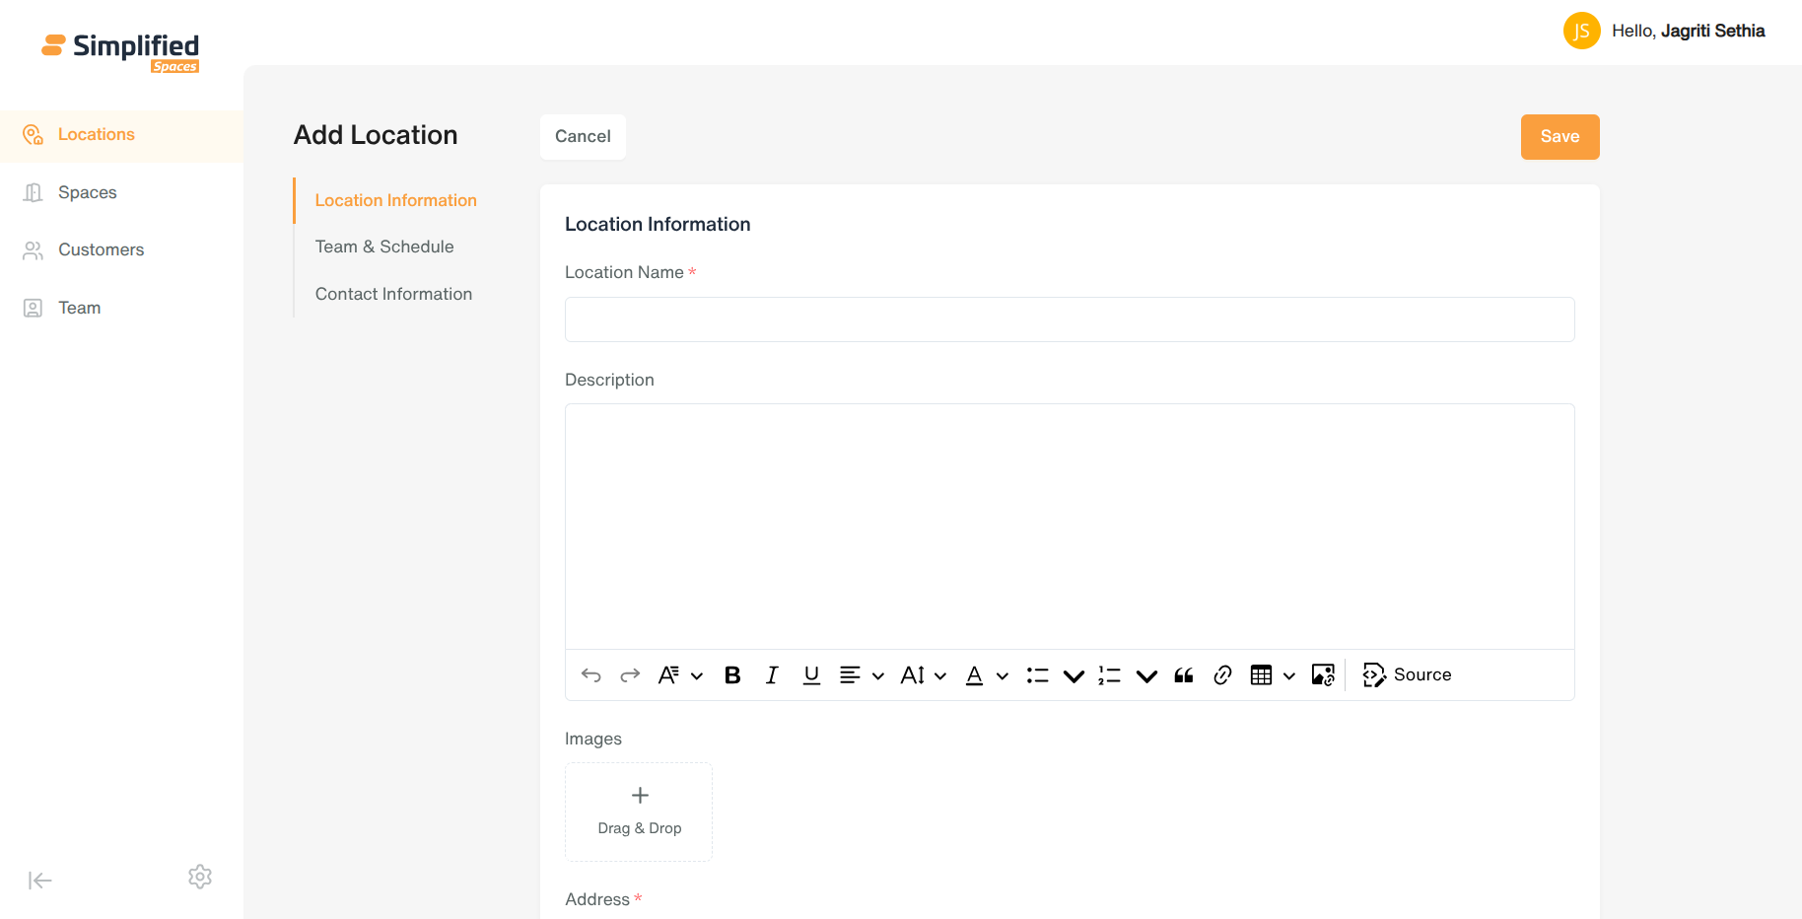This screenshot has height=919, width=1802.
Task: Toggle bold formatting in description editor
Action: tap(732, 675)
